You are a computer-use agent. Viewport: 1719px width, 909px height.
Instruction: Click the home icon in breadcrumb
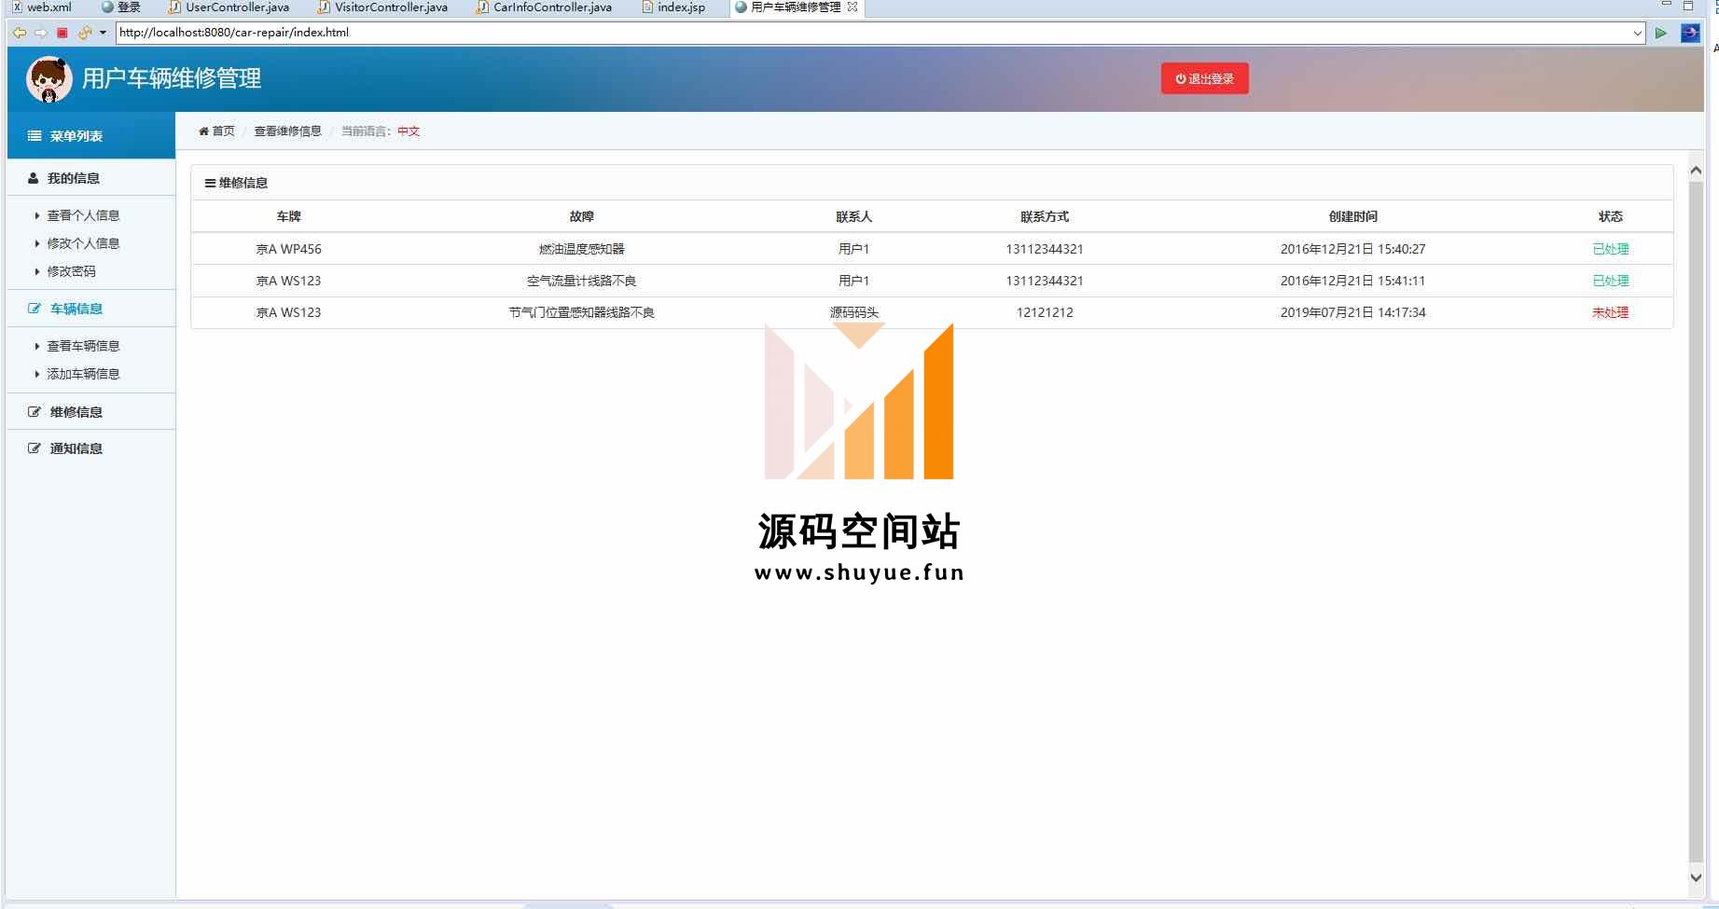[x=203, y=131]
